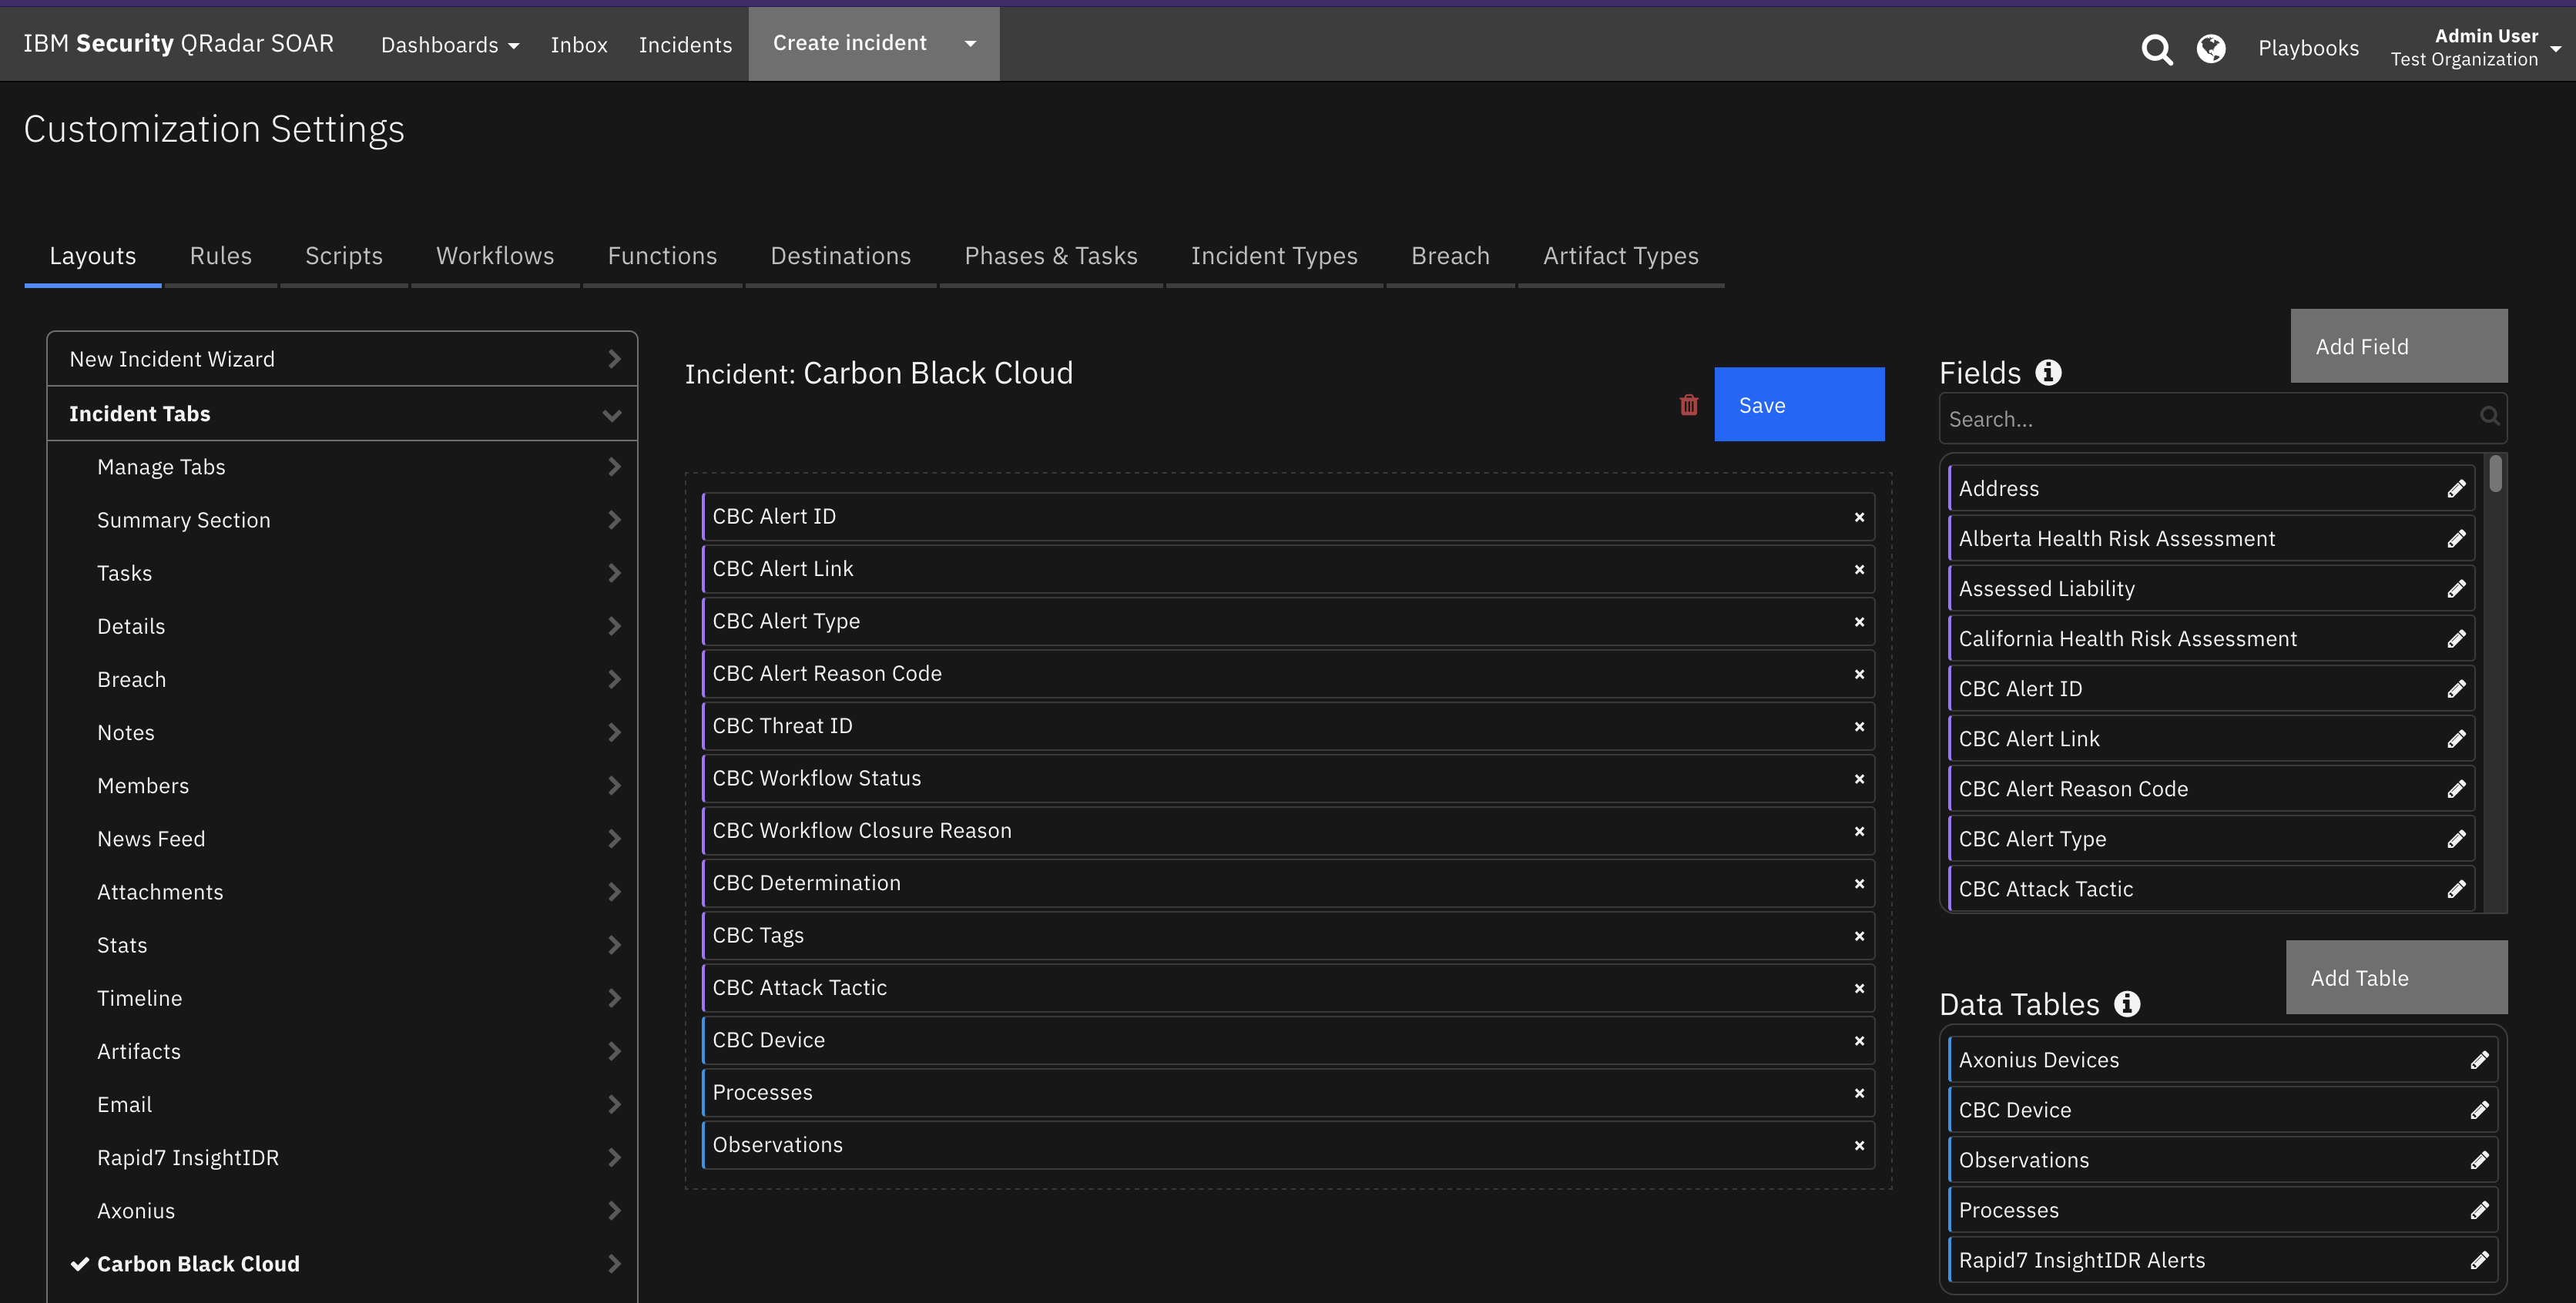Switch to the Destinations tab

[x=841, y=256]
